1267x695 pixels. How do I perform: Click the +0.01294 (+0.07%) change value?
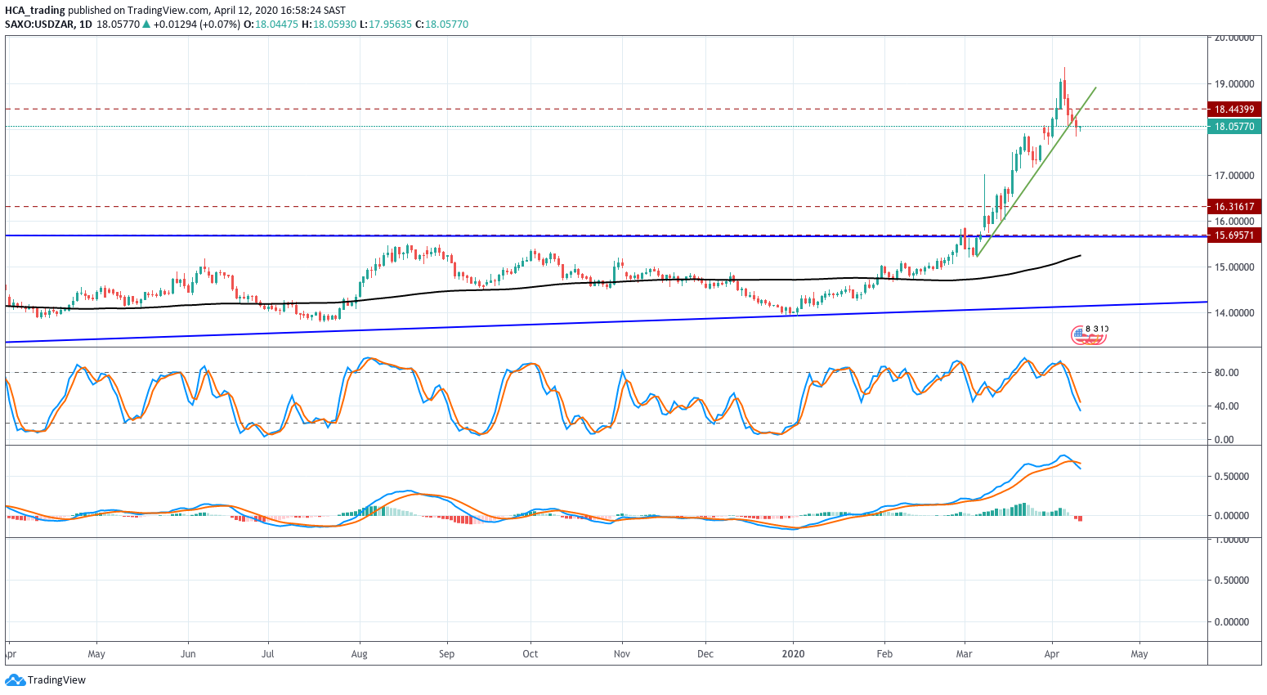196,25
